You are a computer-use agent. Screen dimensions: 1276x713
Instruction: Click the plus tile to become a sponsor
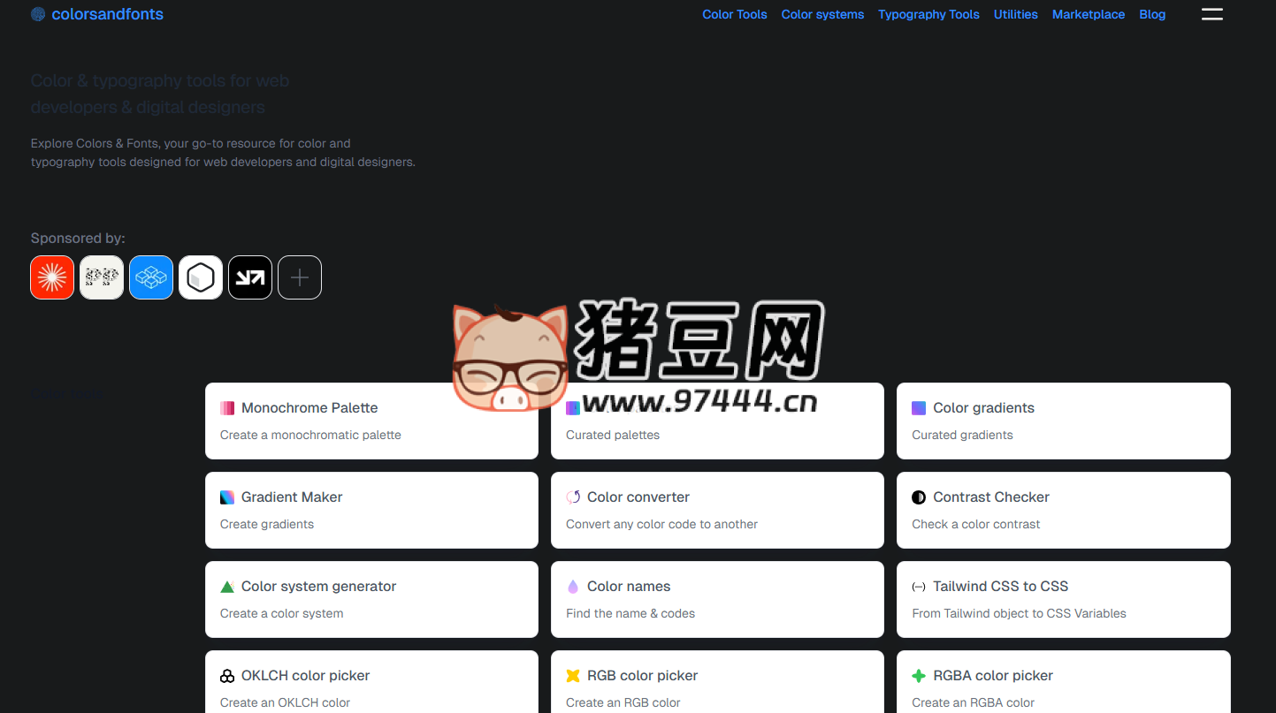300,277
